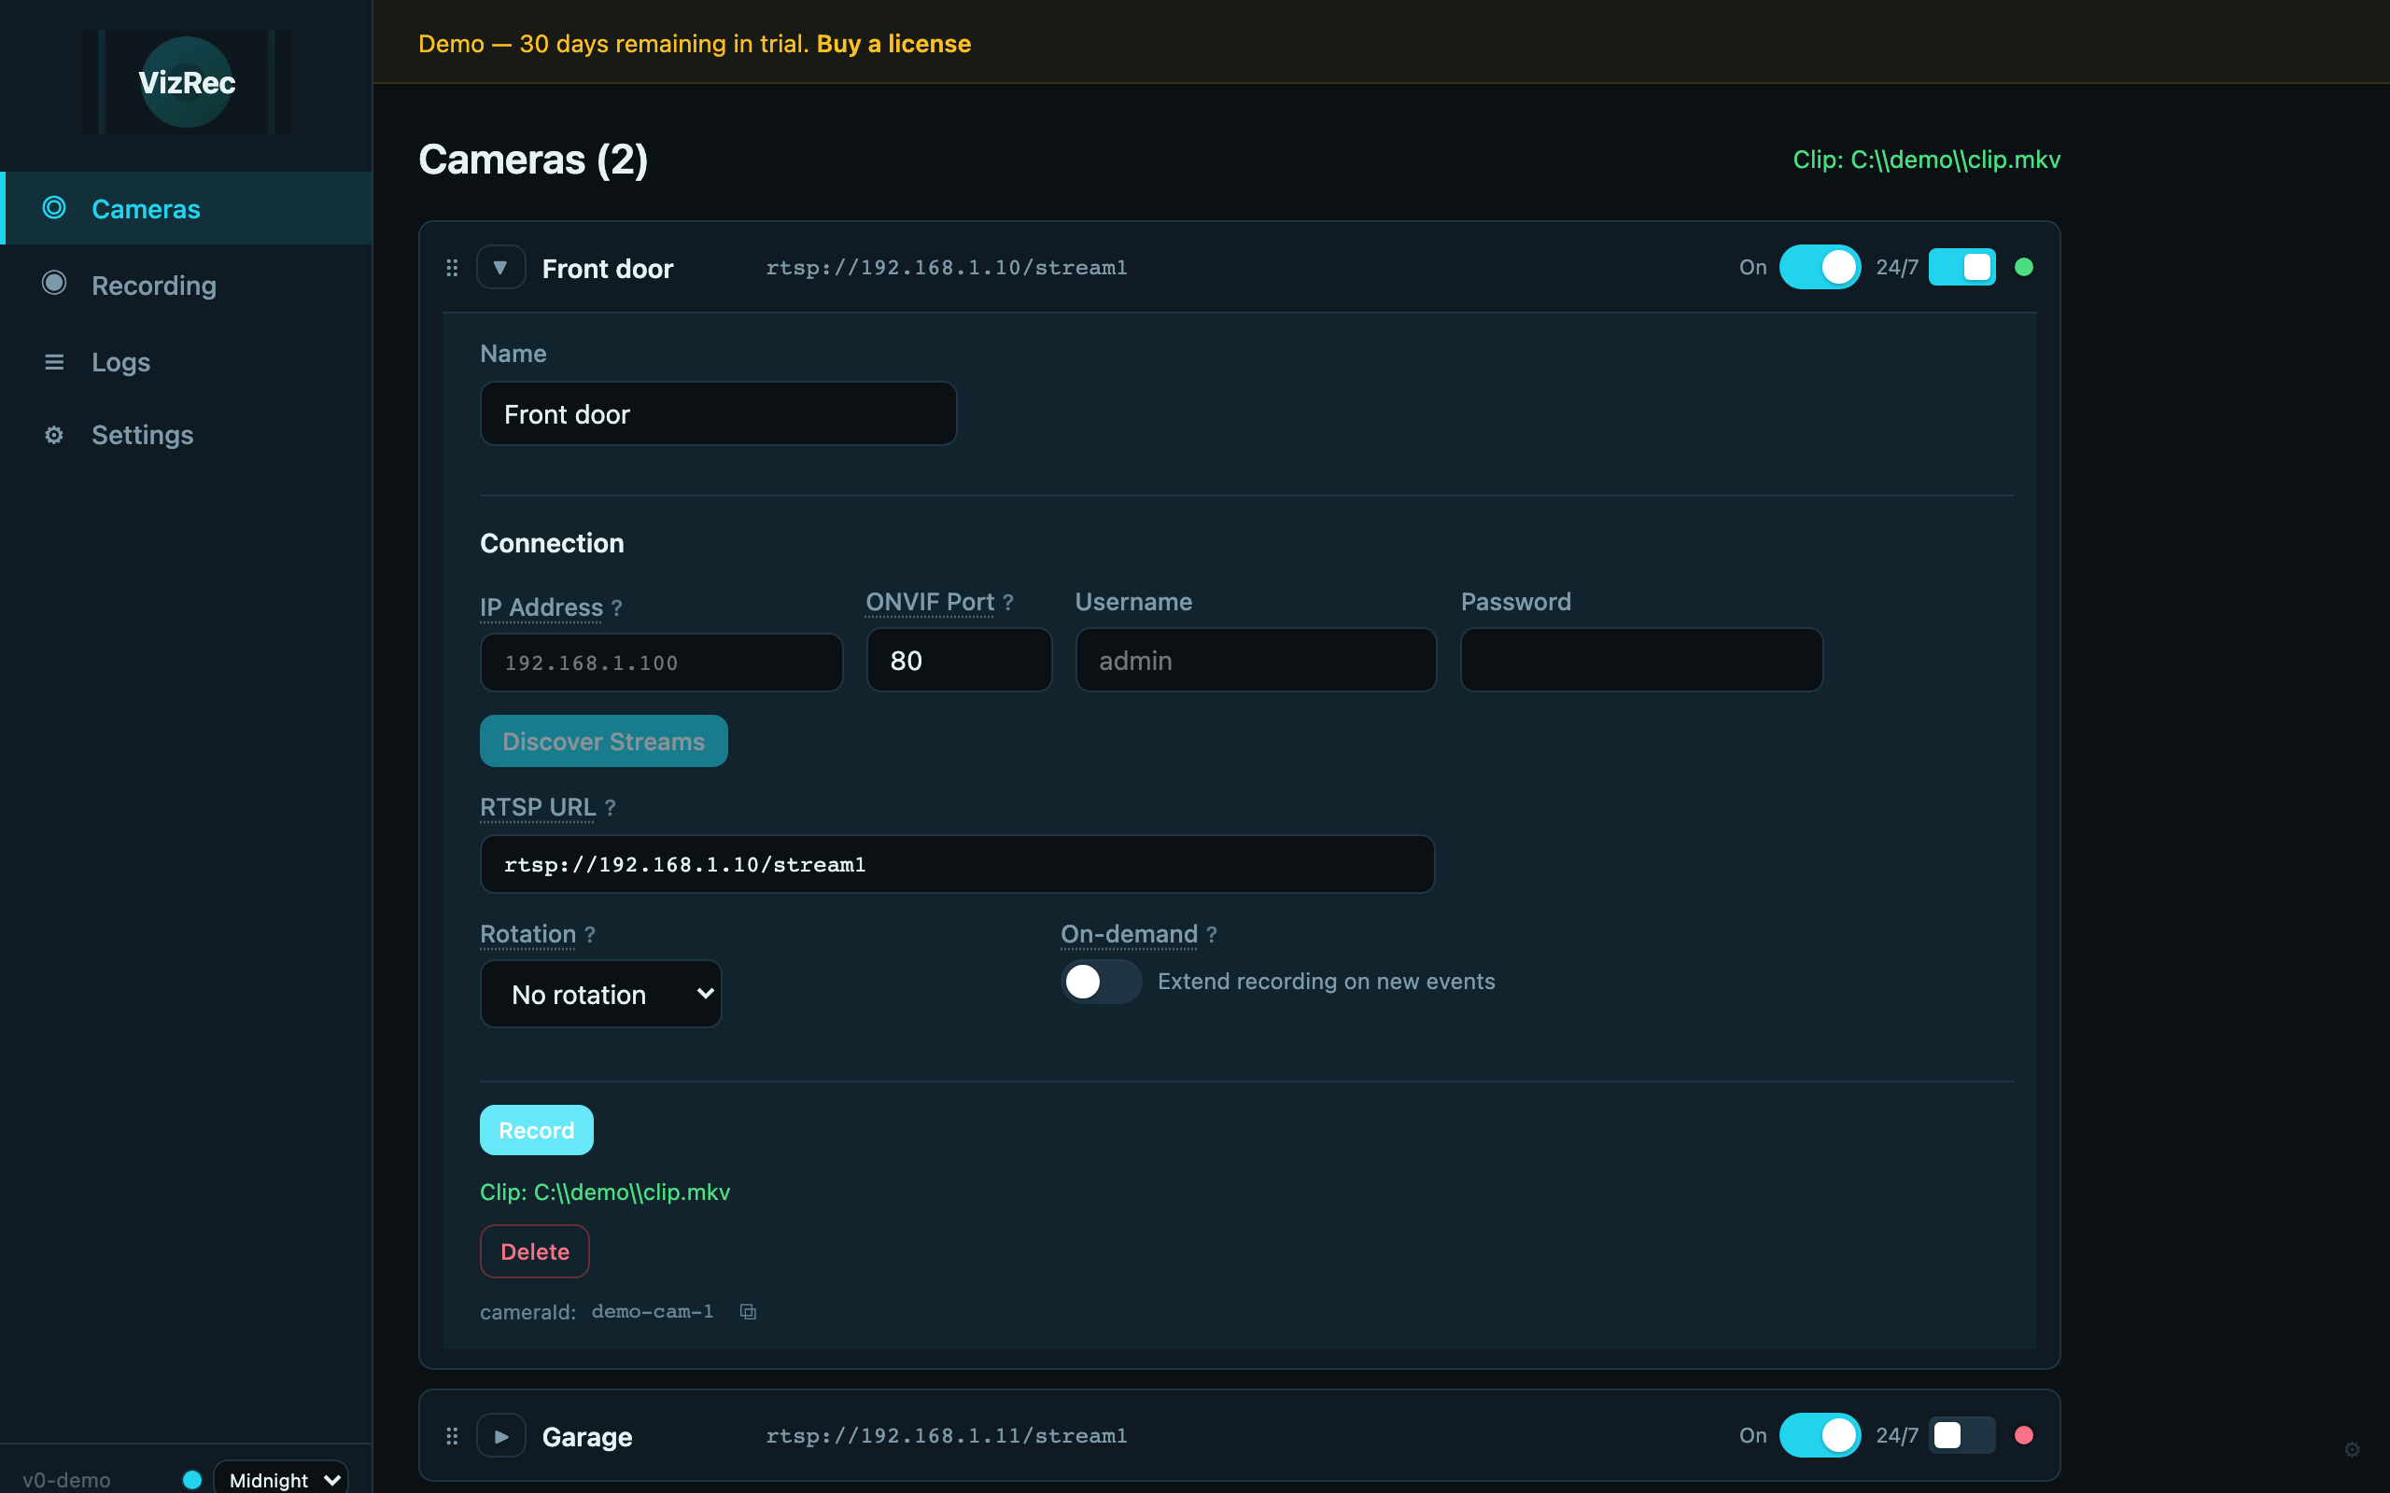
Task: Toggle Front door On switch
Action: [x=1820, y=267]
